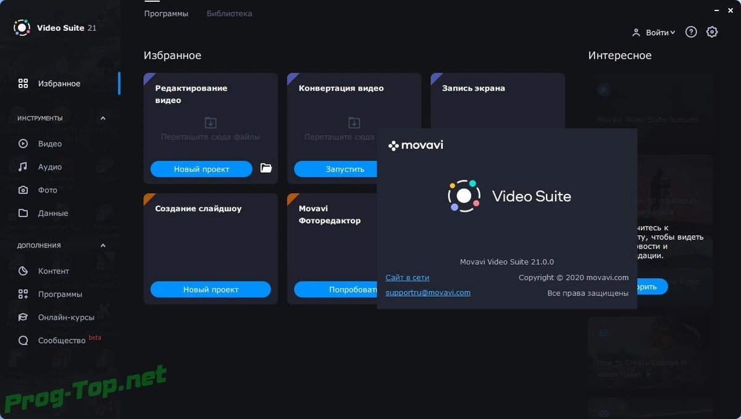
Task: Click the drop-files icon in Конвертация видео card
Action: coord(354,122)
